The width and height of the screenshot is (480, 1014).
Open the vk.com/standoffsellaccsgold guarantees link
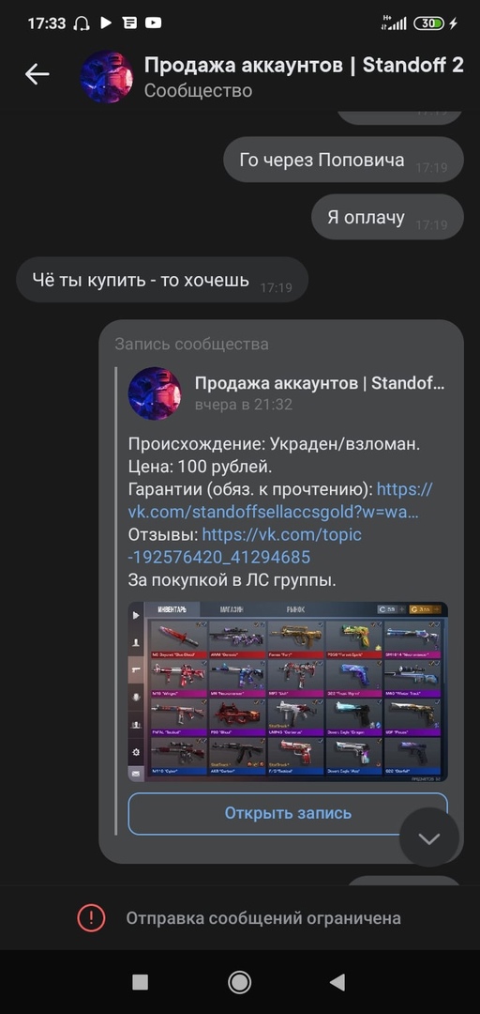(x=280, y=500)
